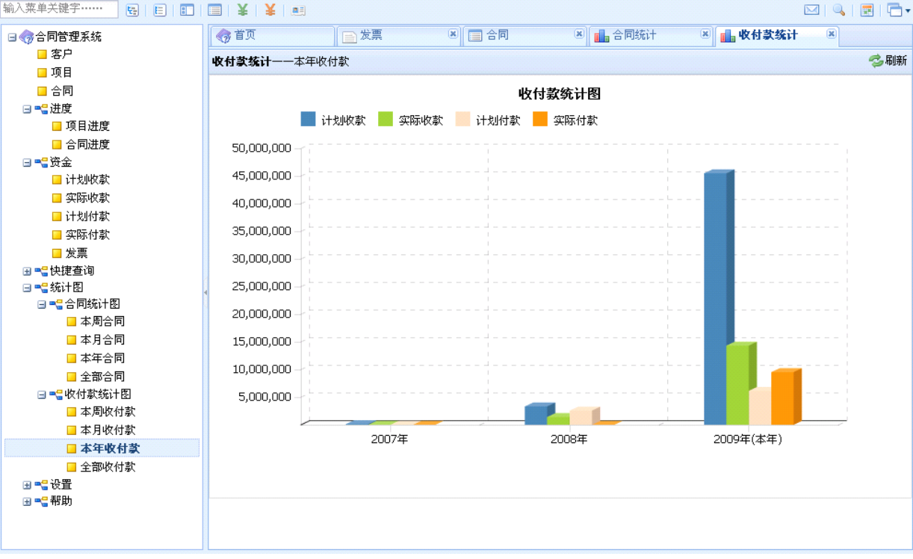Click the orange 实际付款 legend swatch
The width and height of the screenshot is (913, 559).
(539, 119)
